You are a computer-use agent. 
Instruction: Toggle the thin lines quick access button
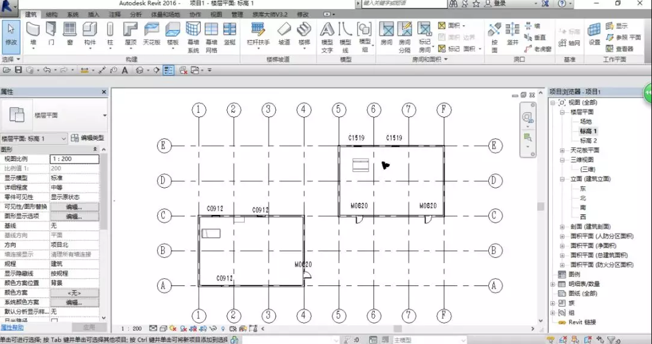(x=169, y=70)
